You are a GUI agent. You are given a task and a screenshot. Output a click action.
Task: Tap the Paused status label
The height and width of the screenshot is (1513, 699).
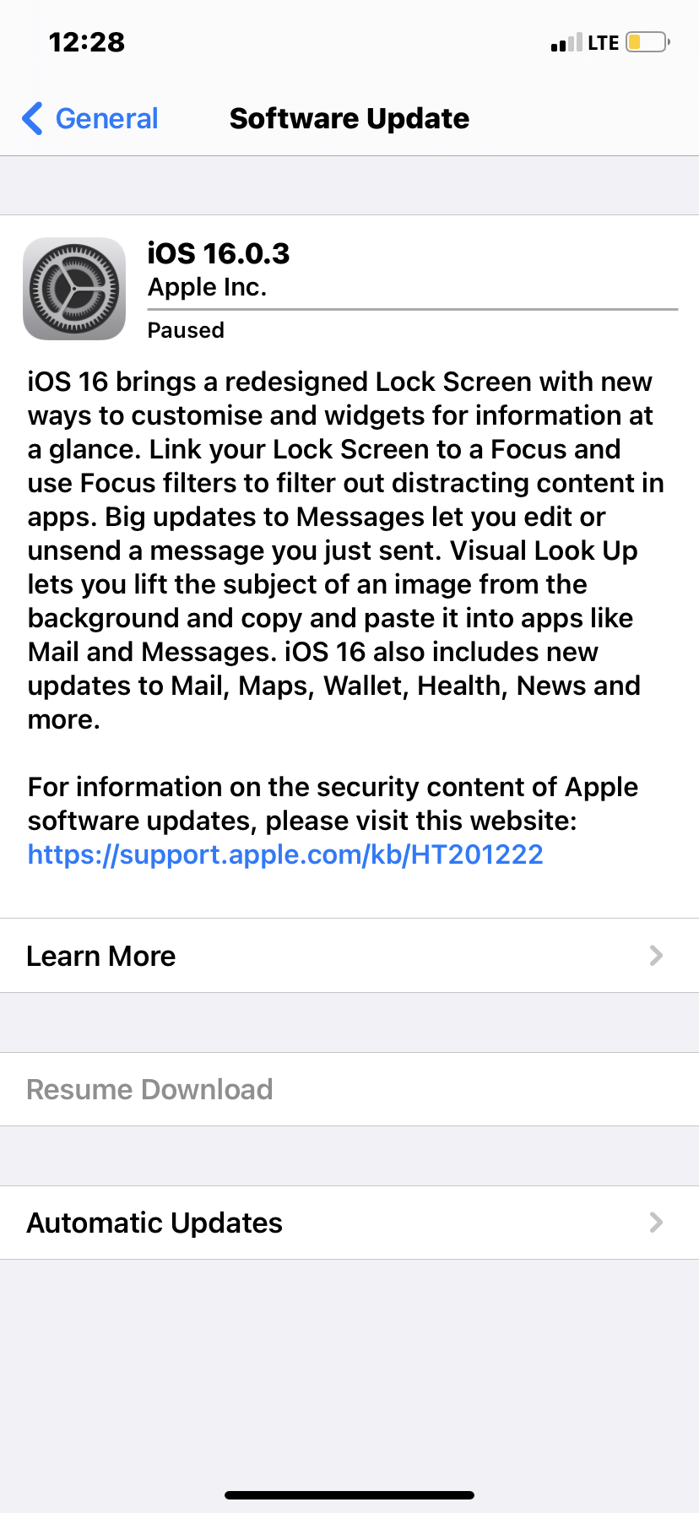(186, 330)
